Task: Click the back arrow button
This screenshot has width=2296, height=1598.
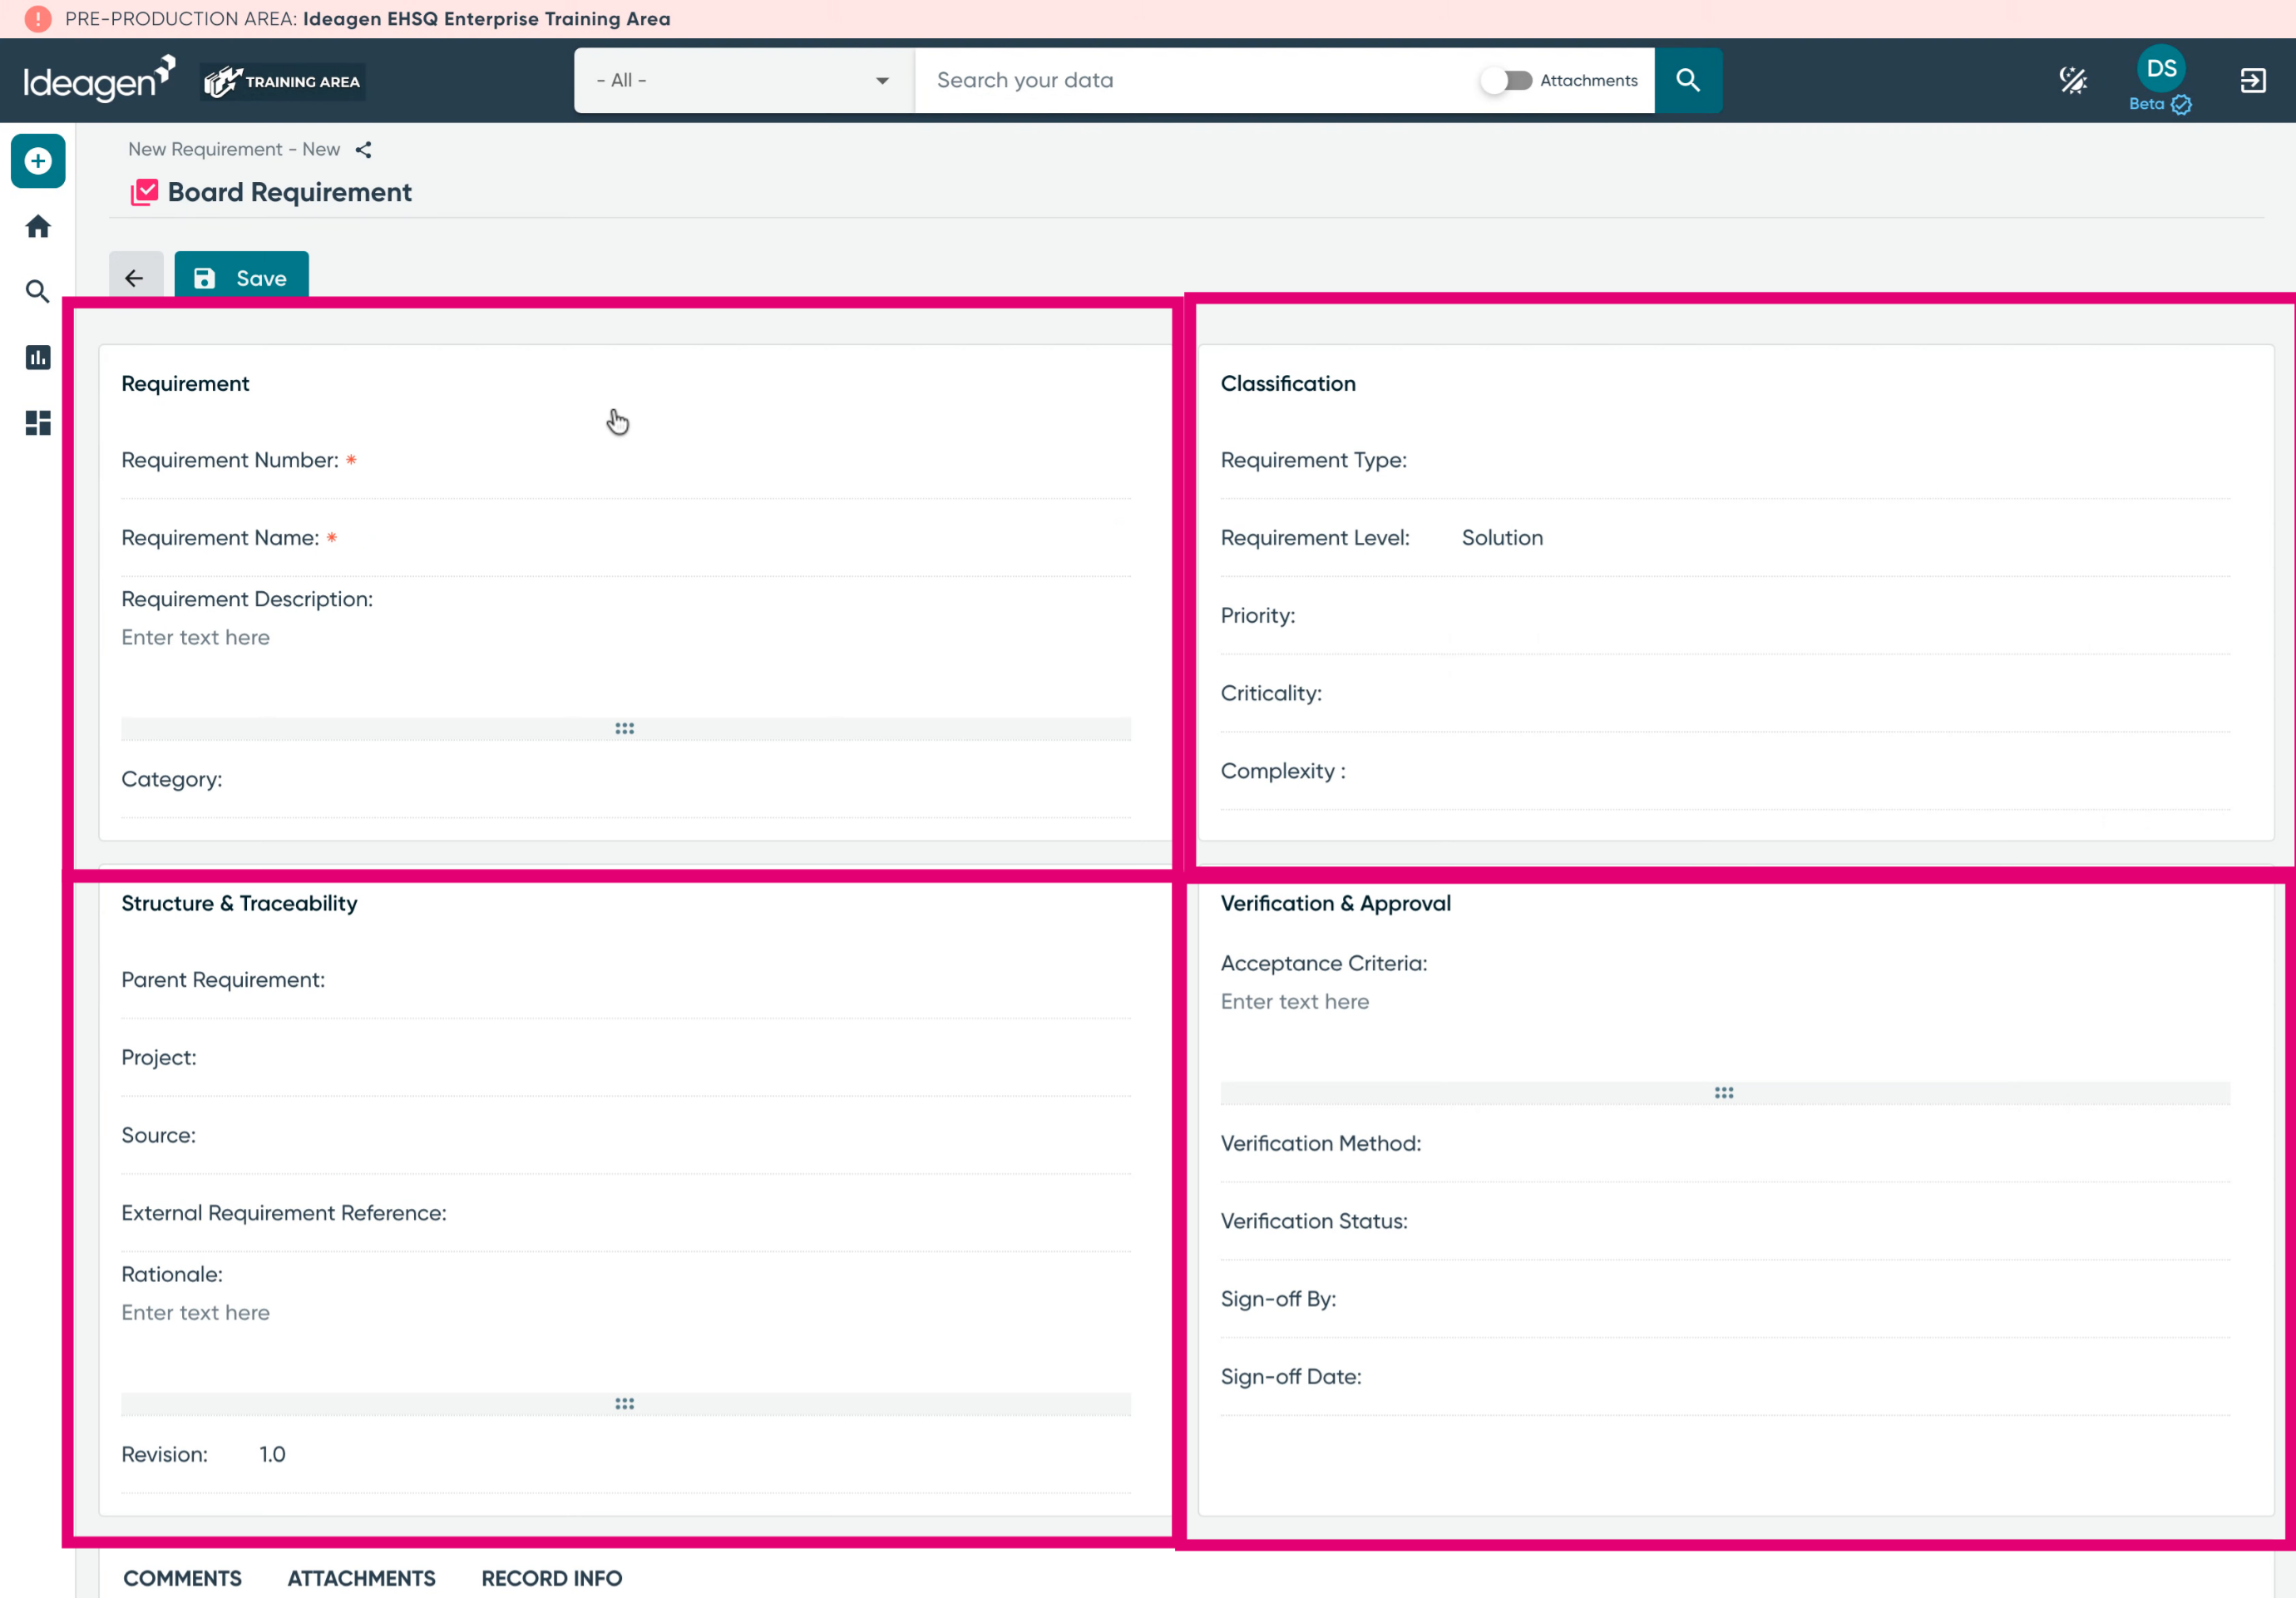Action: (x=135, y=278)
